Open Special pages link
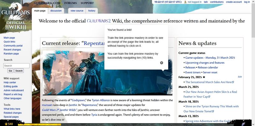This screenshot has height=126, width=255. 11,117
